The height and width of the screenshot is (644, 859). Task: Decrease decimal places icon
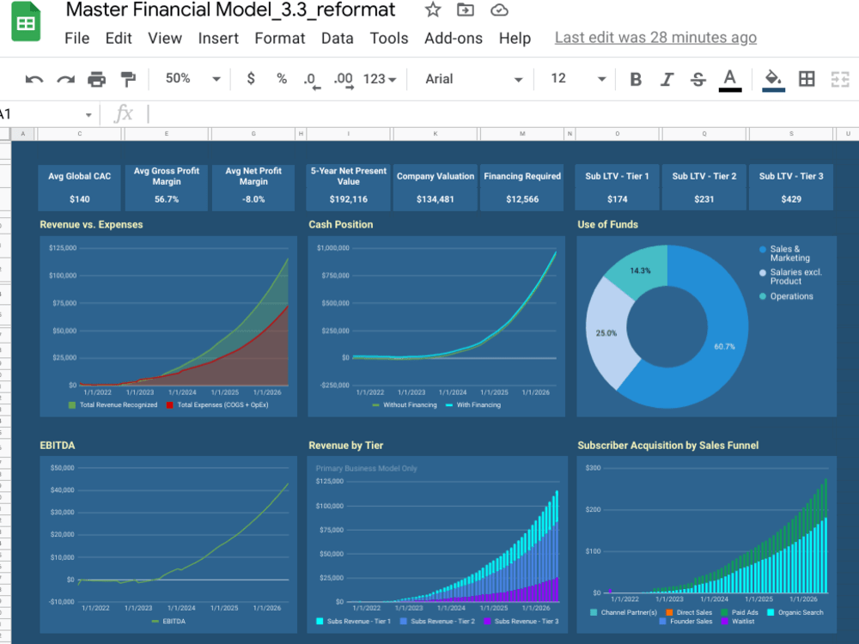[x=310, y=79]
